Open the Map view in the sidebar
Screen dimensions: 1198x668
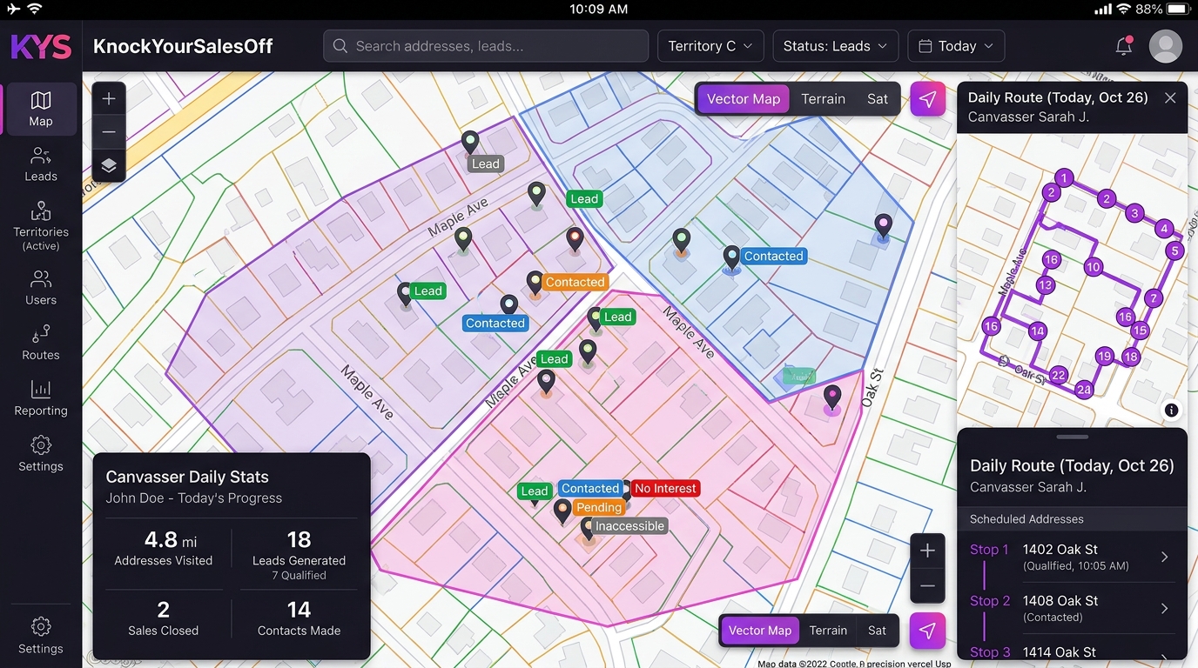(x=41, y=109)
